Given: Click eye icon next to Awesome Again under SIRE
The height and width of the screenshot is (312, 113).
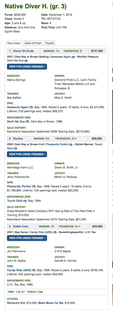Looking at the screenshot, I should click(31, 107).
